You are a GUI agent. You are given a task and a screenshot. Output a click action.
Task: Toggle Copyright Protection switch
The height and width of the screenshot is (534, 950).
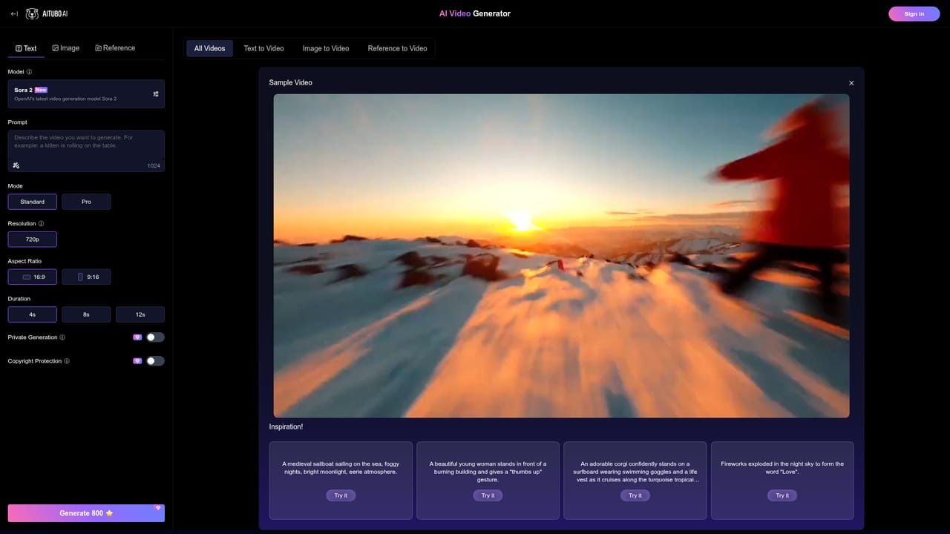[155, 361]
